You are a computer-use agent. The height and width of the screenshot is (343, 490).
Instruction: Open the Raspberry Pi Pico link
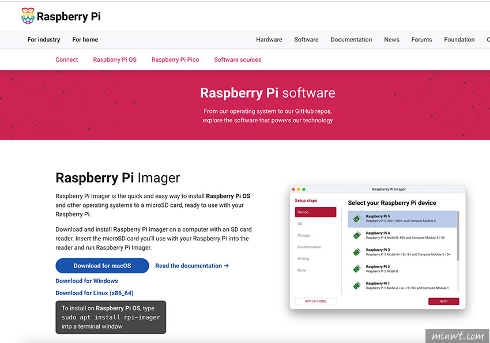tap(175, 60)
